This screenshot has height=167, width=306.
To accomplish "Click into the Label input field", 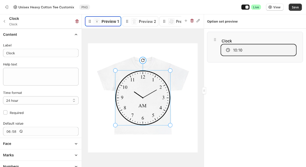I will (41, 53).
